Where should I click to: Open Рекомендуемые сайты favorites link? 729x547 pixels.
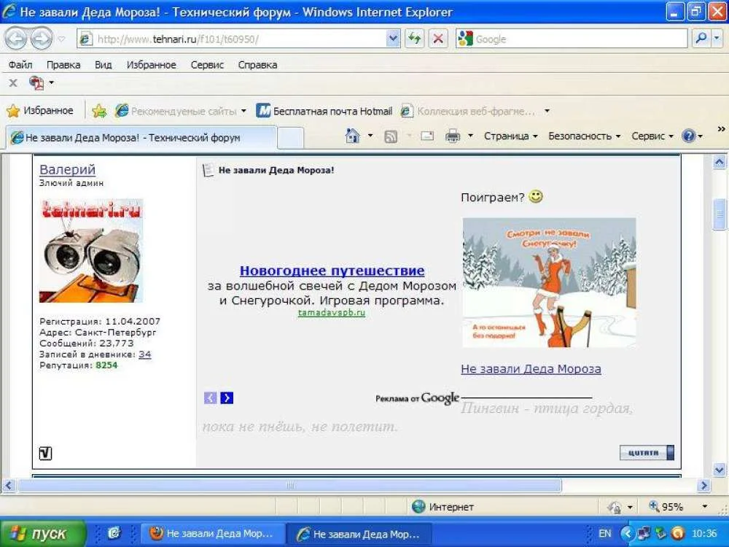click(x=180, y=111)
